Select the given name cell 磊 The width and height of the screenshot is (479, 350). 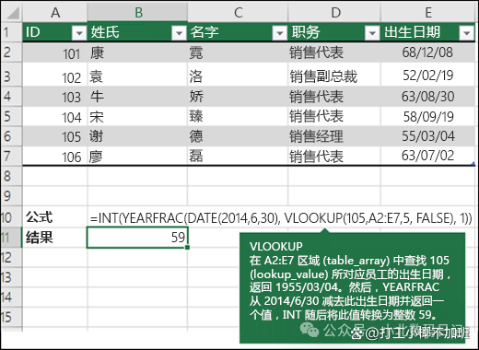[238, 156]
